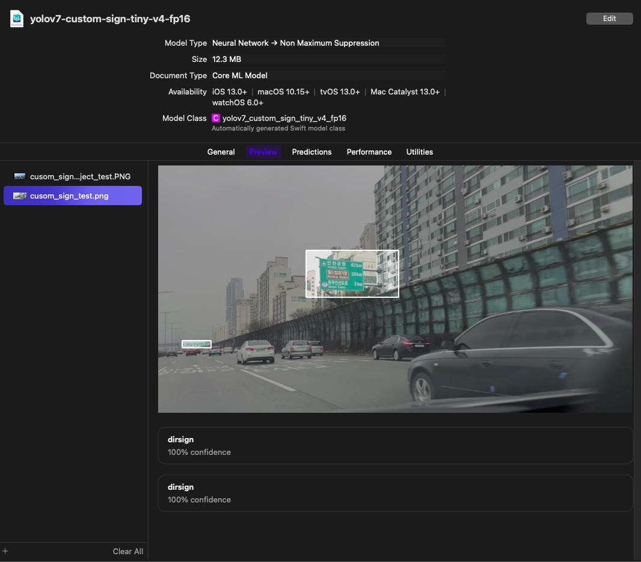Select the Preview tab

263,152
